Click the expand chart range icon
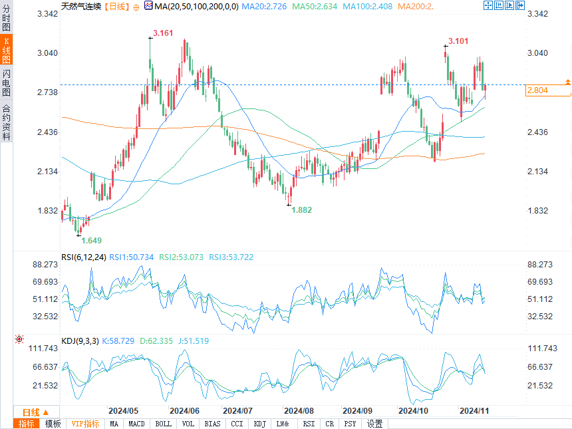Image resolution: width=572 pixels, height=429 pixels. pos(509,5)
